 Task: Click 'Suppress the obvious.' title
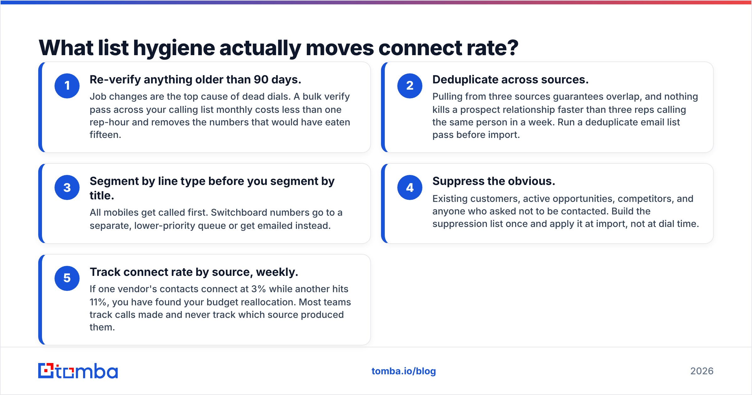click(x=494, y=181)
